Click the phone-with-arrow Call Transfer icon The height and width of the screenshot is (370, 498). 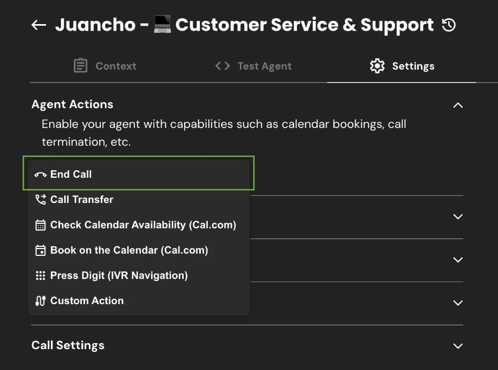click(40, 200)
